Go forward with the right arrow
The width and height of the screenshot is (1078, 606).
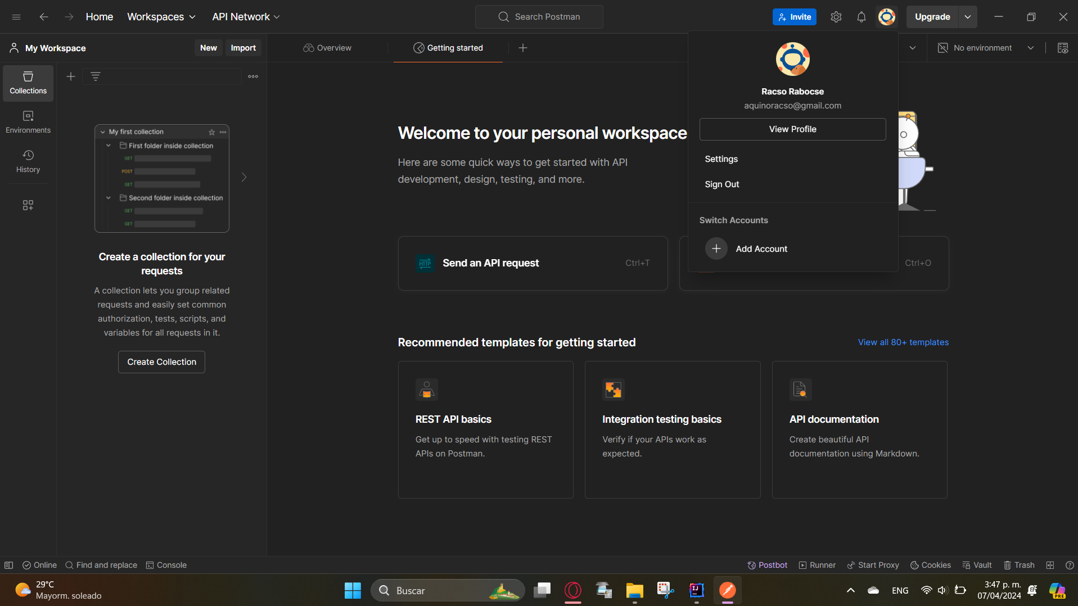(69, 17)
